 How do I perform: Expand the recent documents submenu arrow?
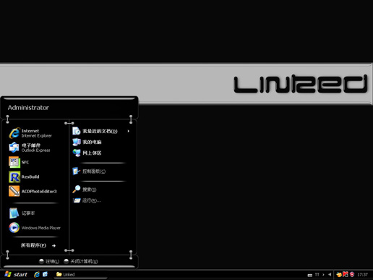[129, 131]
